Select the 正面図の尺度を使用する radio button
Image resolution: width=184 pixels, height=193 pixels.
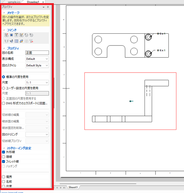pyautogui.click(x=3, y=98)
